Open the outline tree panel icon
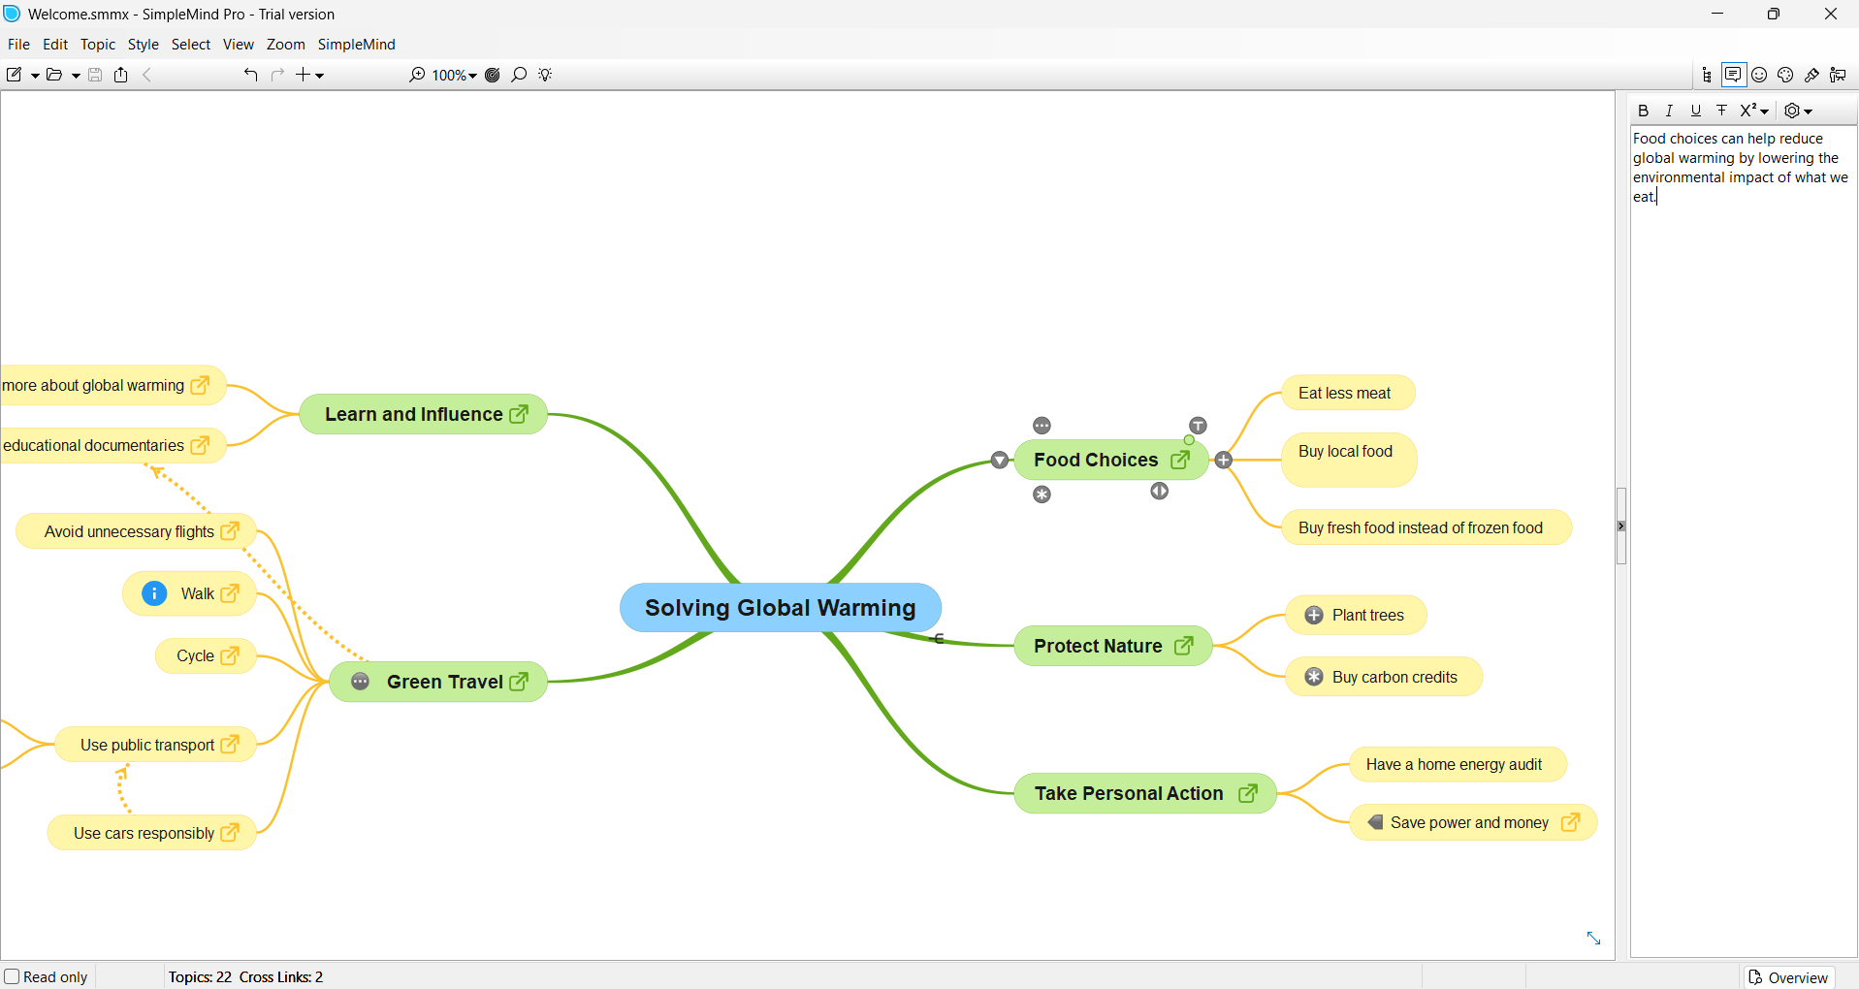The image size is (1859, 989). point(1707,75)
